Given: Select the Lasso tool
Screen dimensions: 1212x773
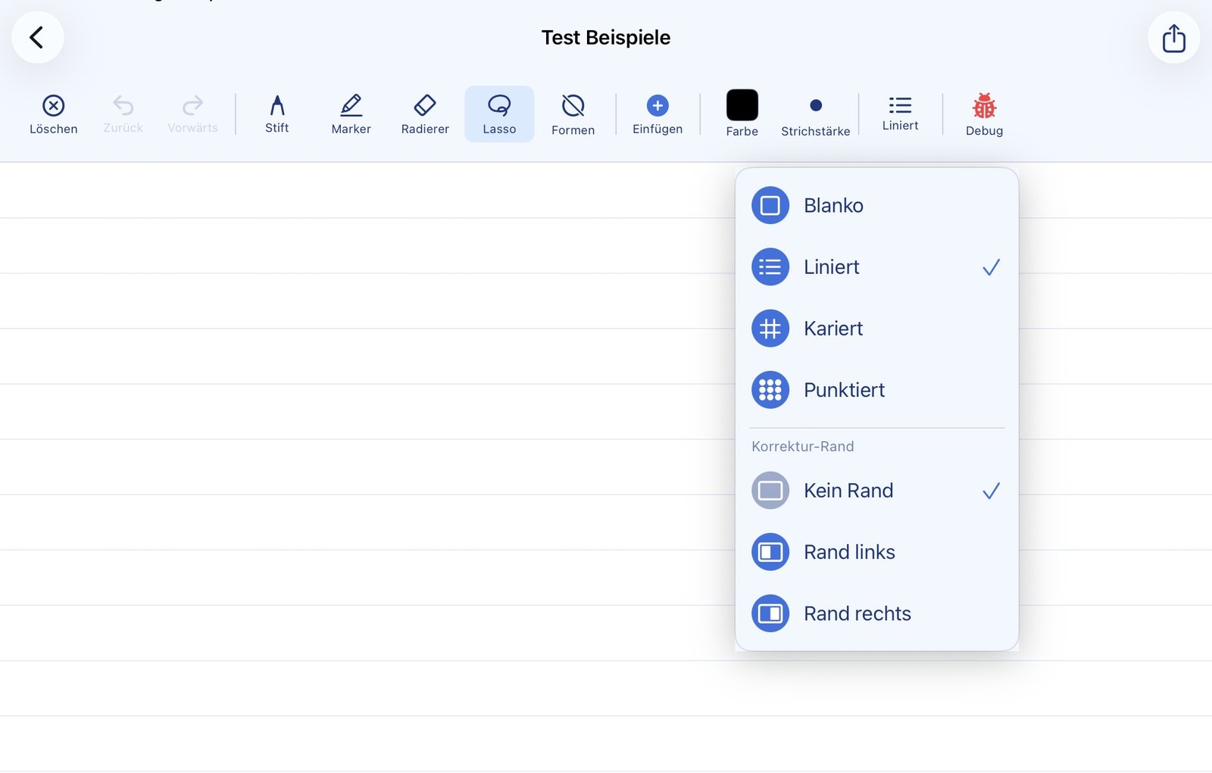Looking at the screenshot, I should coord(499,114).
